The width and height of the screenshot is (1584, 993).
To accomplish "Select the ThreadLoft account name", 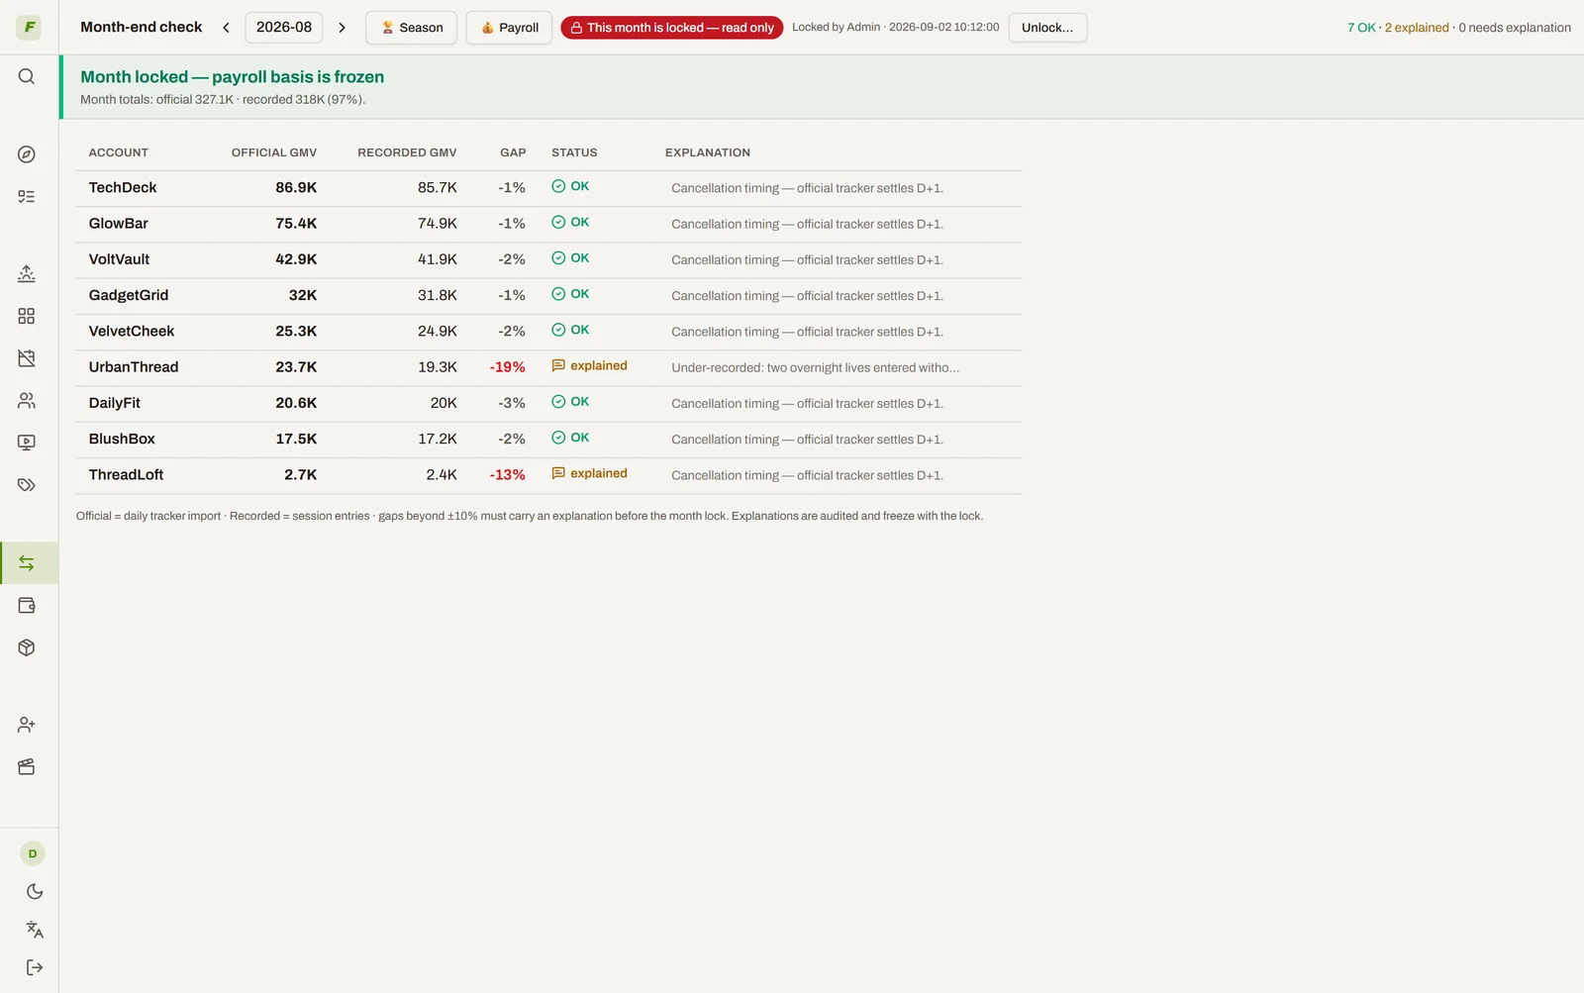I will click(x=126, y=474).
